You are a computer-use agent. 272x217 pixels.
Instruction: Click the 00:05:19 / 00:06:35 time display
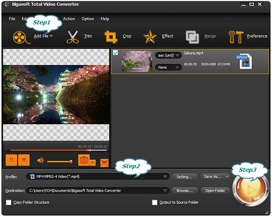(92, 146)
